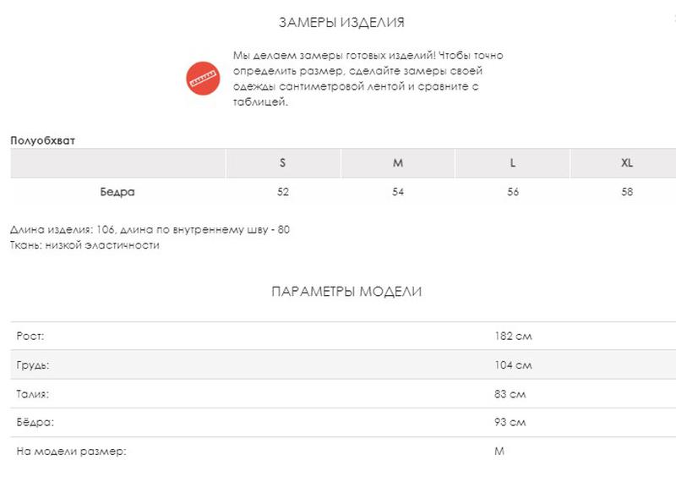Click the Бёдра value 93 см

510,423
